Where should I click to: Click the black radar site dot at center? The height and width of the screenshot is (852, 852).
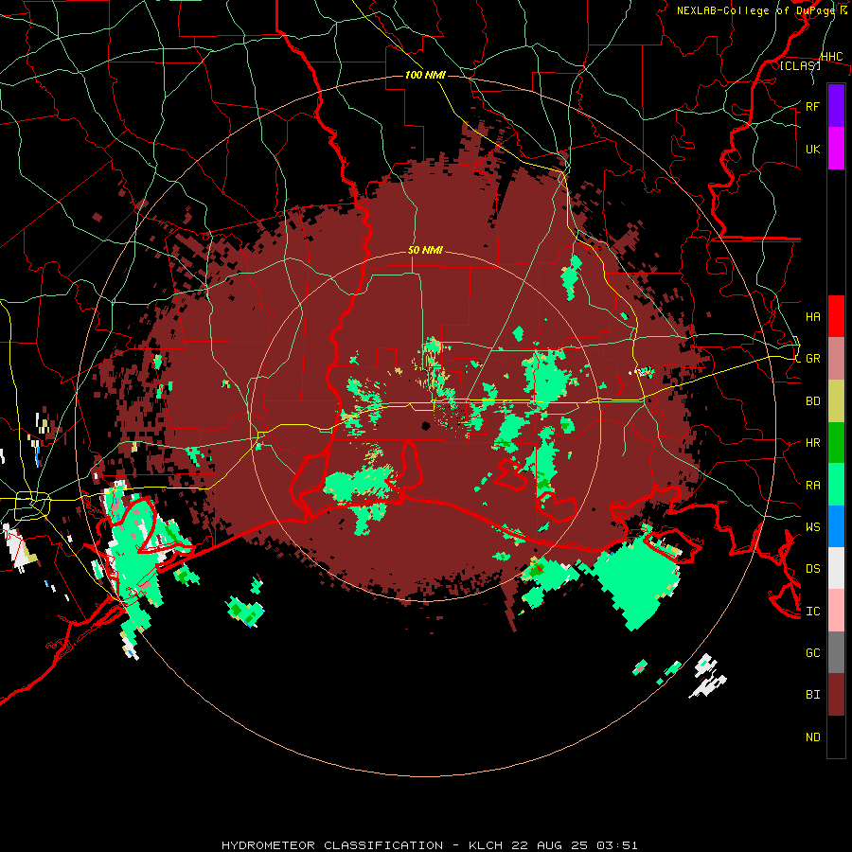click(x=426, y=425)
